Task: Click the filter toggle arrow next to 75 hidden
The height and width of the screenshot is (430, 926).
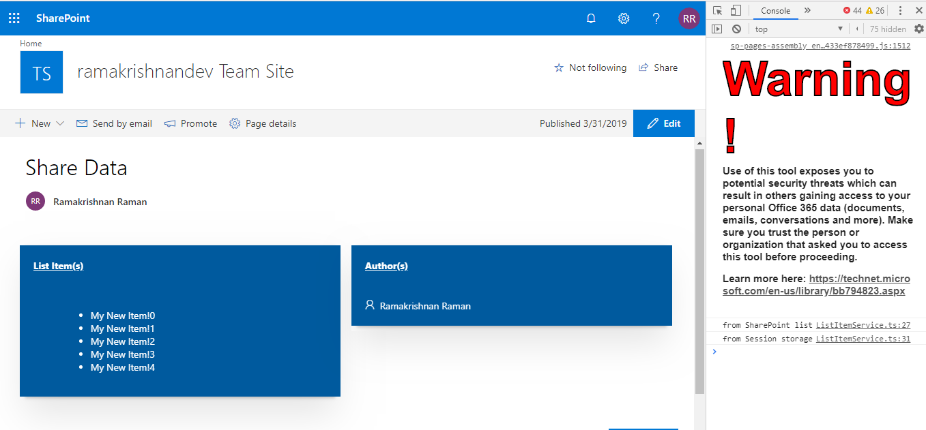Action: click(x=857, y=29)
